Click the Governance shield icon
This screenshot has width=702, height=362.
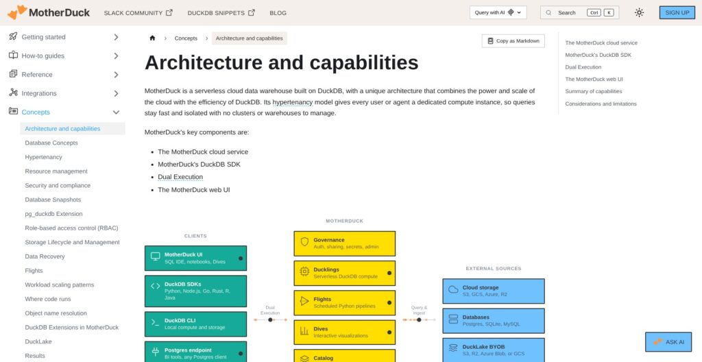304,242
